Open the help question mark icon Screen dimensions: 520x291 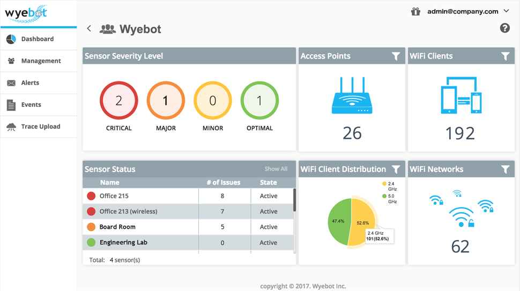[x=505, y=28]
